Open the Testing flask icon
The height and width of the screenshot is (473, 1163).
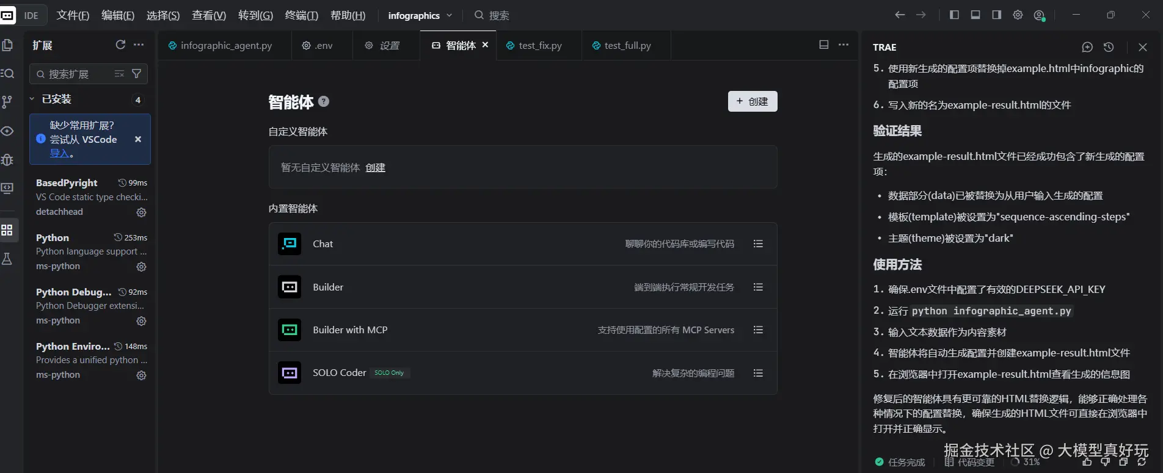pos(7,259)
